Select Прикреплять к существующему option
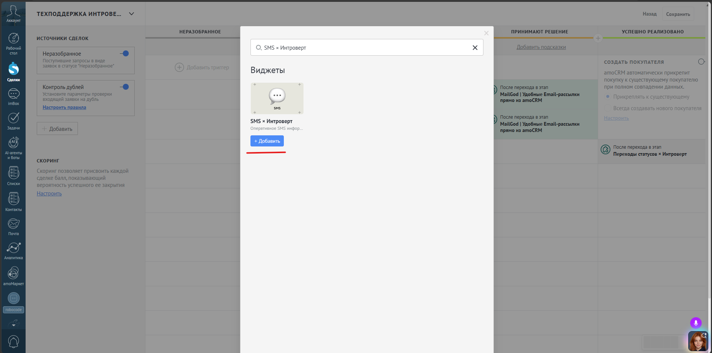Image resolution: width=712 pixels, height=353 pixels. (607, 96)
